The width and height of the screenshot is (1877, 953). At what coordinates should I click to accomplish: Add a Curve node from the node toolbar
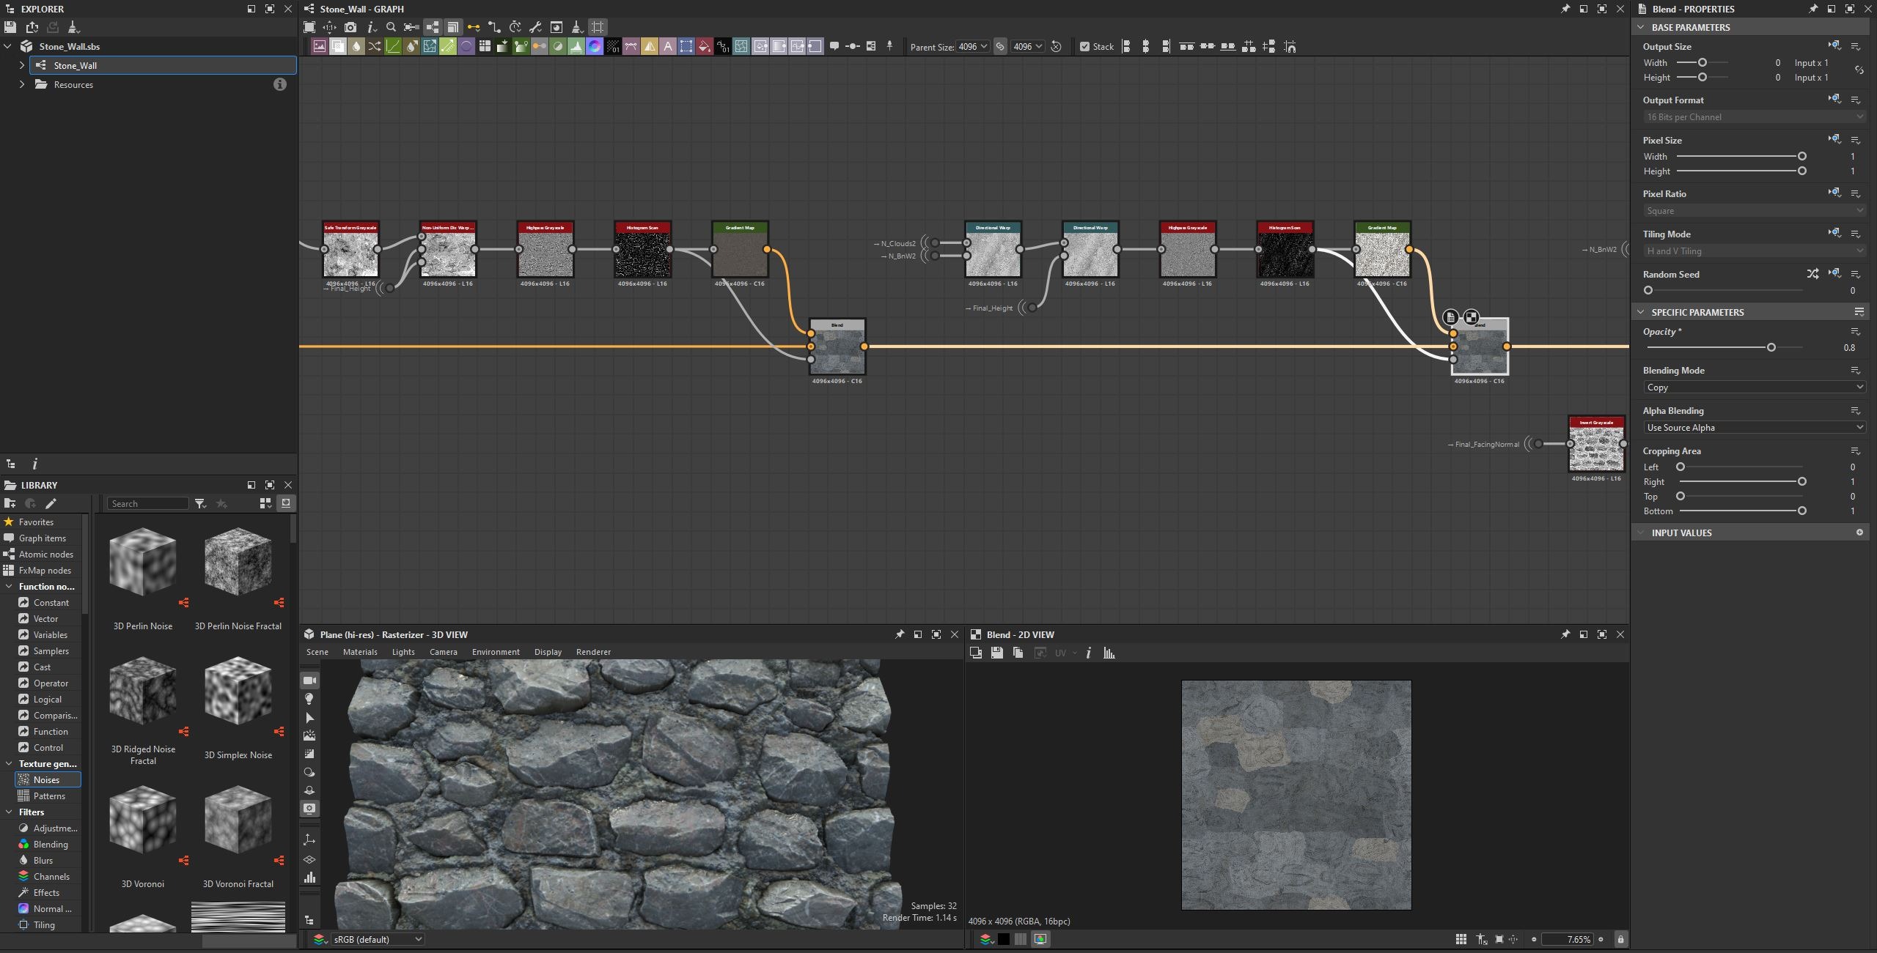point(393,46)
